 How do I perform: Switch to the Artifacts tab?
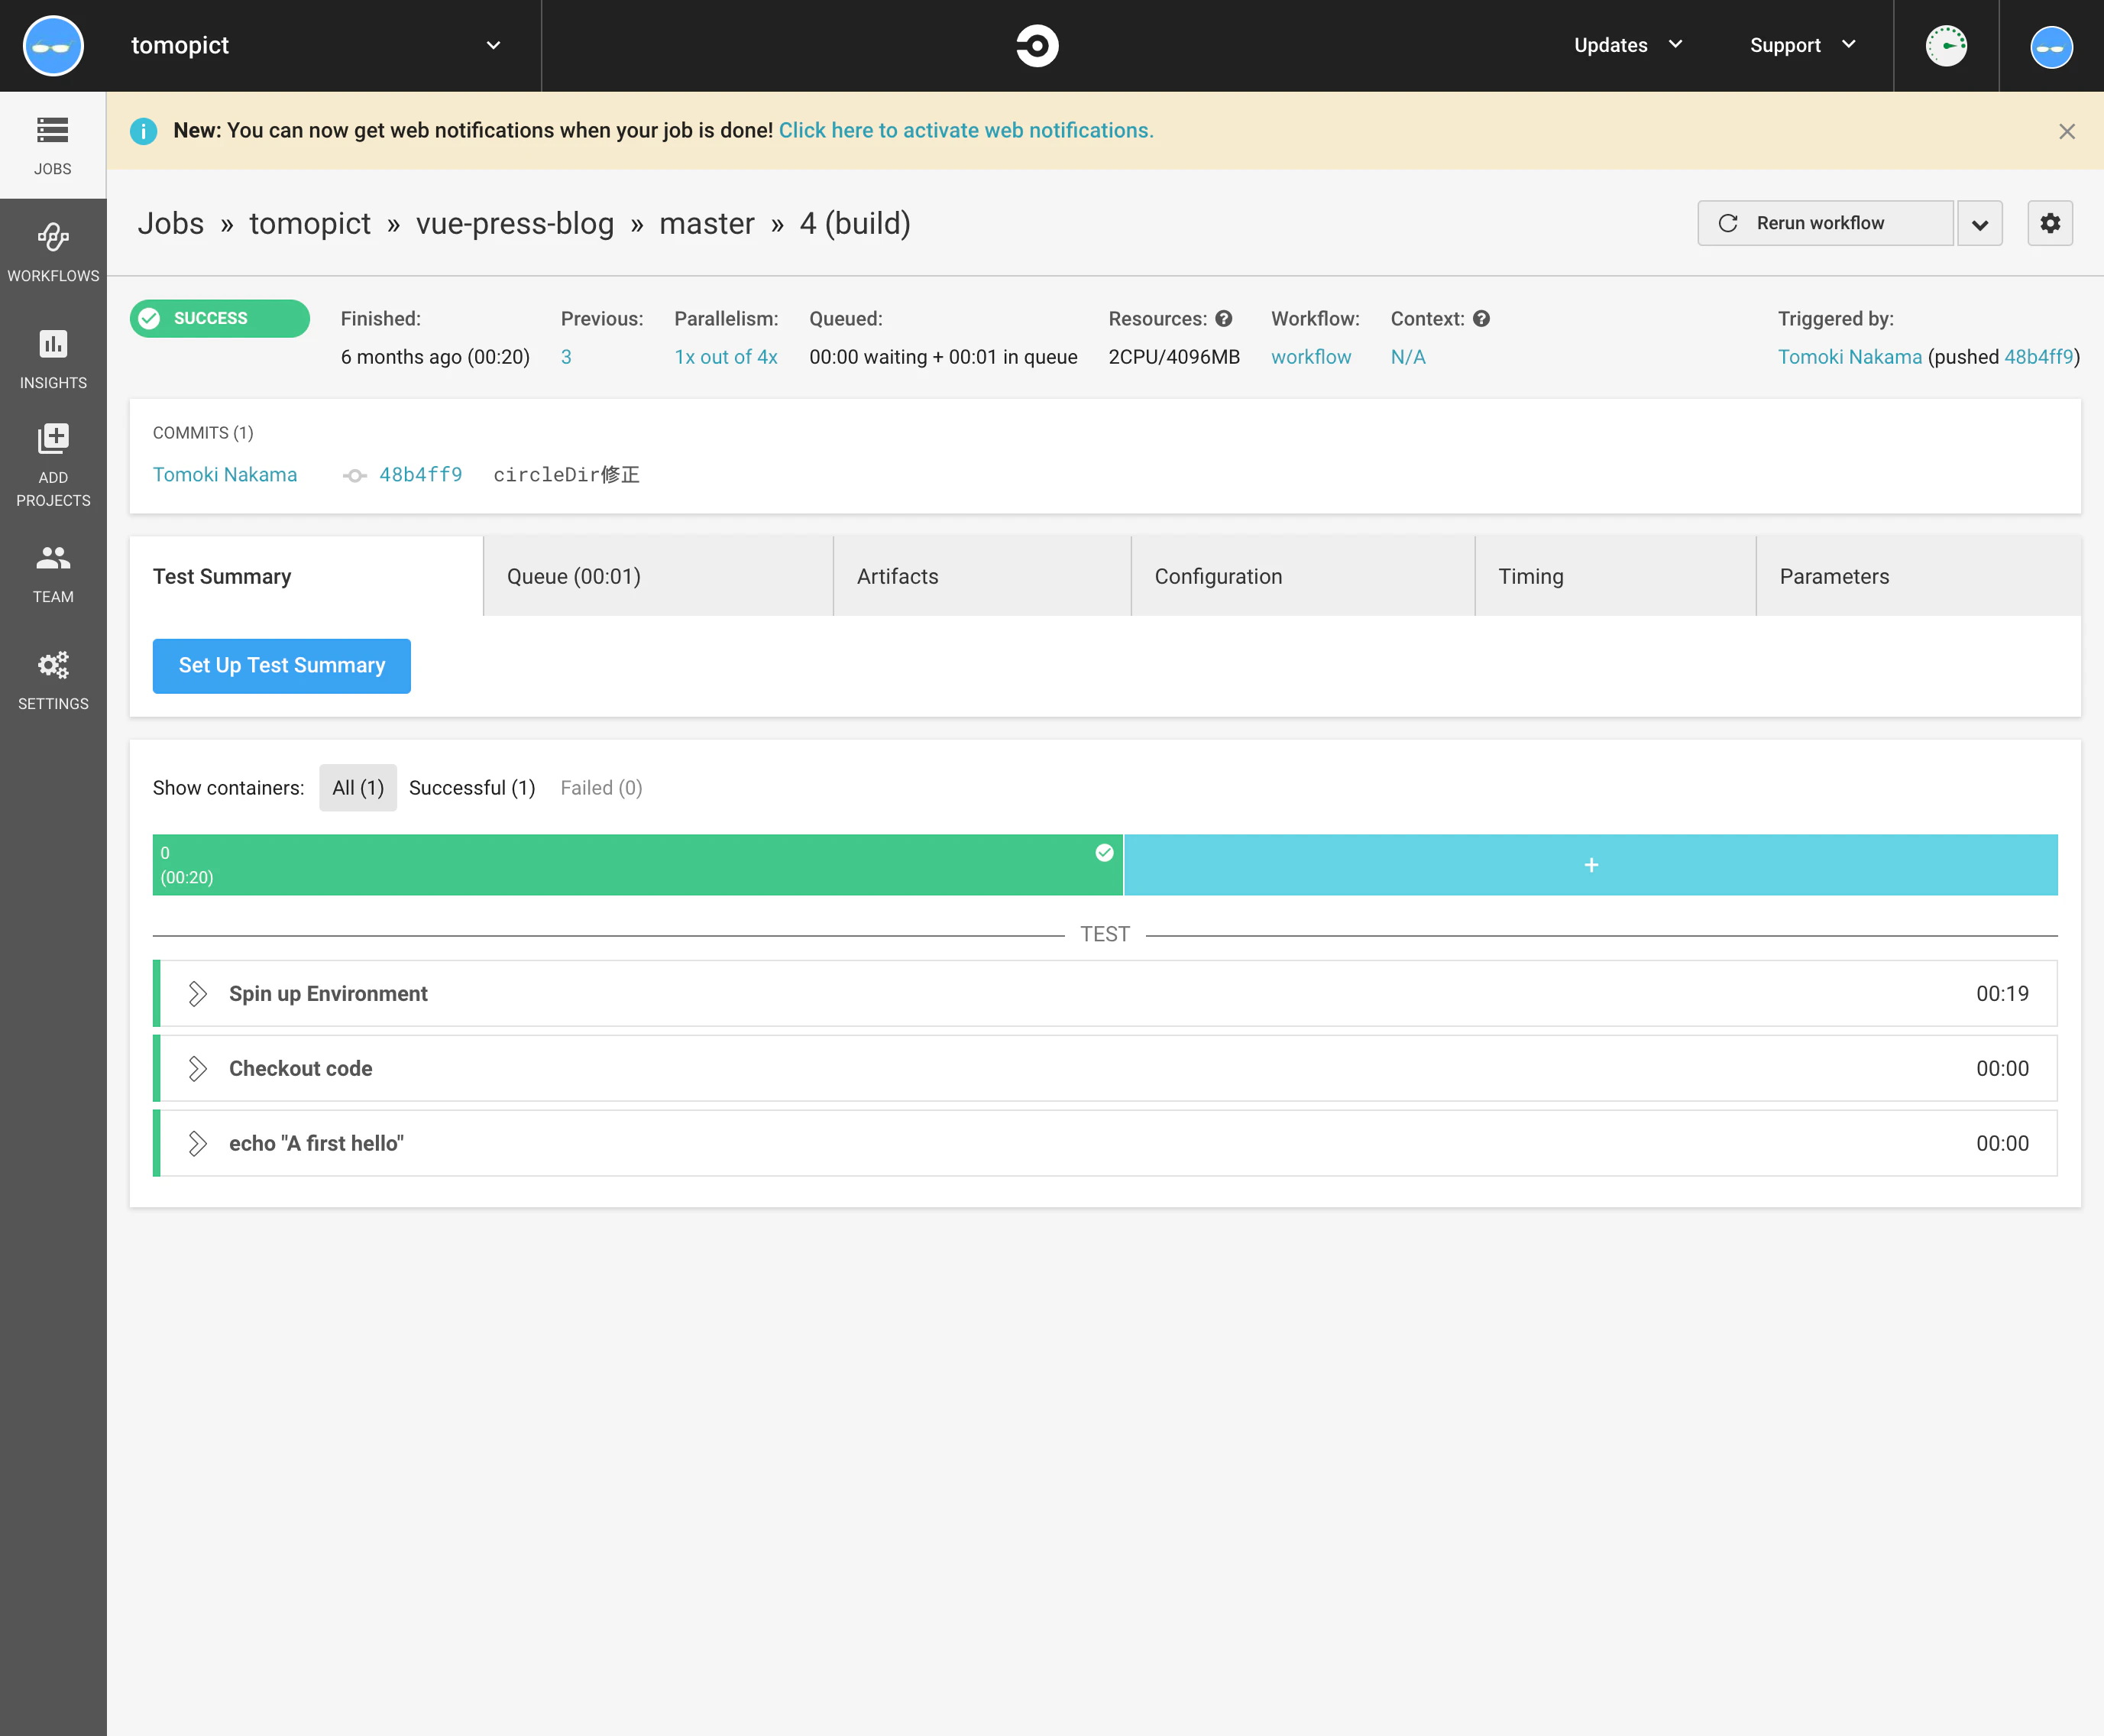(x=896, y=576)
